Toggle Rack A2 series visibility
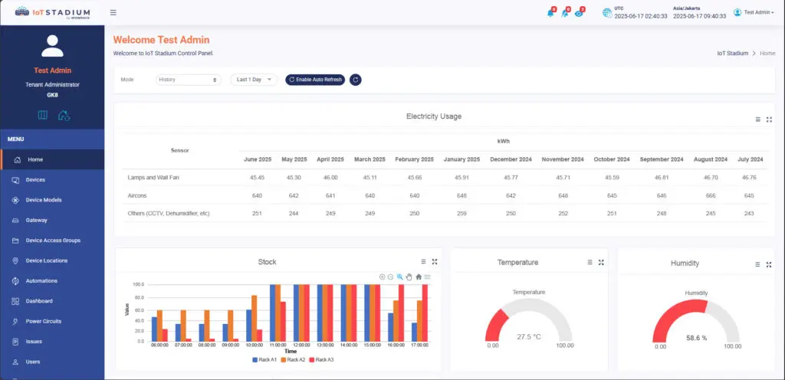The image size is (785, 380). tap(294, 359)
